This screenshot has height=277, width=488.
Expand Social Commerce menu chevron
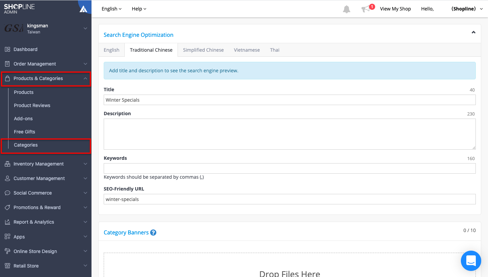[85, 193]
